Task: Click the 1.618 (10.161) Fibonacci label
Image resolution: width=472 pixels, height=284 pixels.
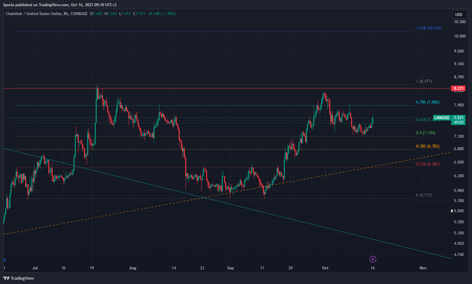Action: [429, 28]
